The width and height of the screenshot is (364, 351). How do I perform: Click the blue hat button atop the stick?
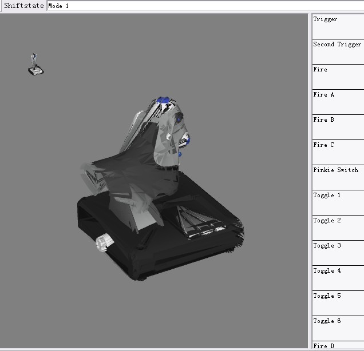pos(165,101)
